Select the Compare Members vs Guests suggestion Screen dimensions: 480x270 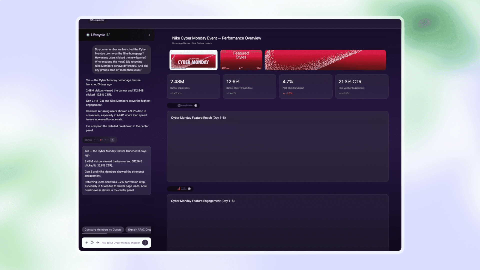(x=103, y=229)
